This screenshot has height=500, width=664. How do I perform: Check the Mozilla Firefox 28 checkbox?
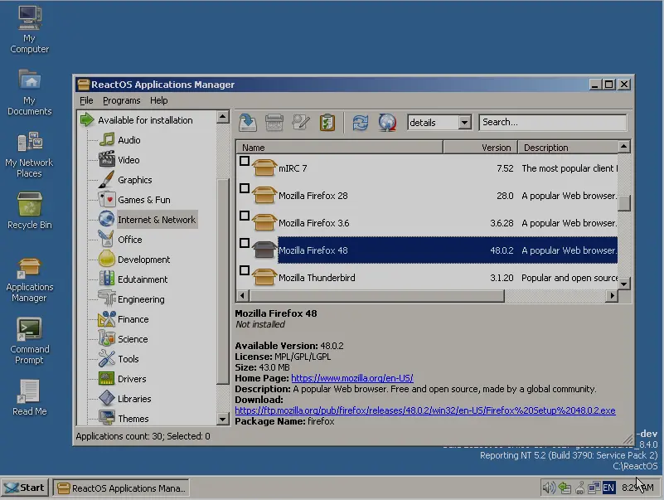245,188
